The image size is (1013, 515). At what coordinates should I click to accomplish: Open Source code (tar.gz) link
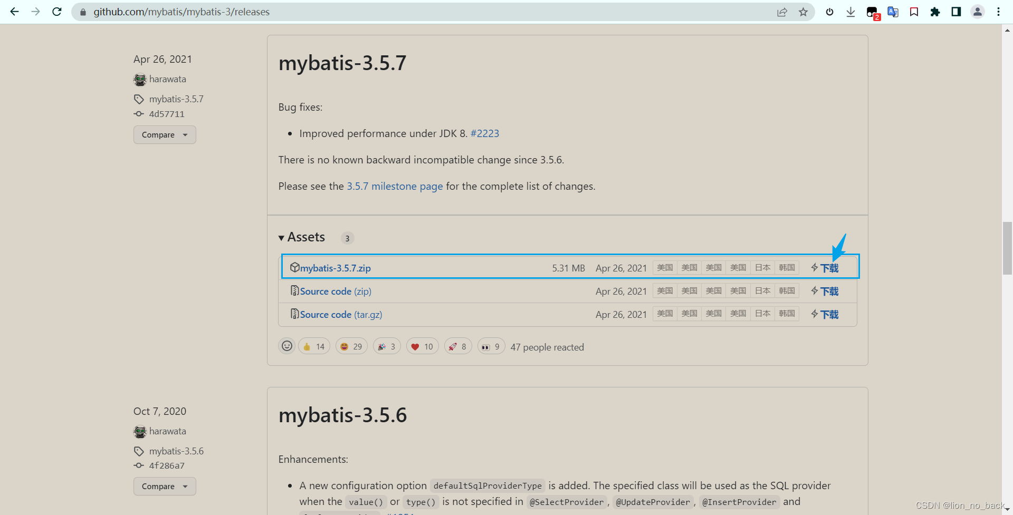click(x=341, y=314)
